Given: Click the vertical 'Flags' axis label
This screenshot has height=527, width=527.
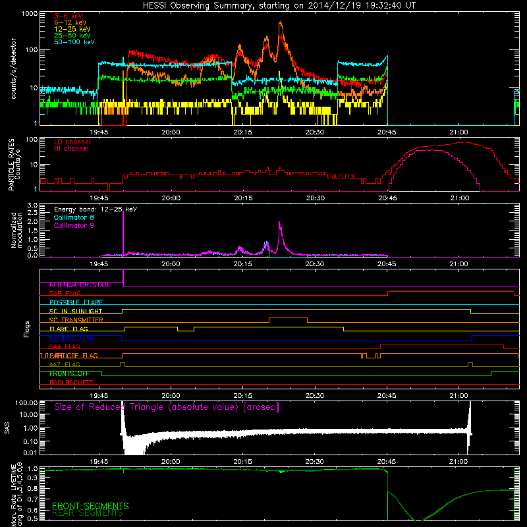Looking at the screenshot, I should click(x=27, y=329).
